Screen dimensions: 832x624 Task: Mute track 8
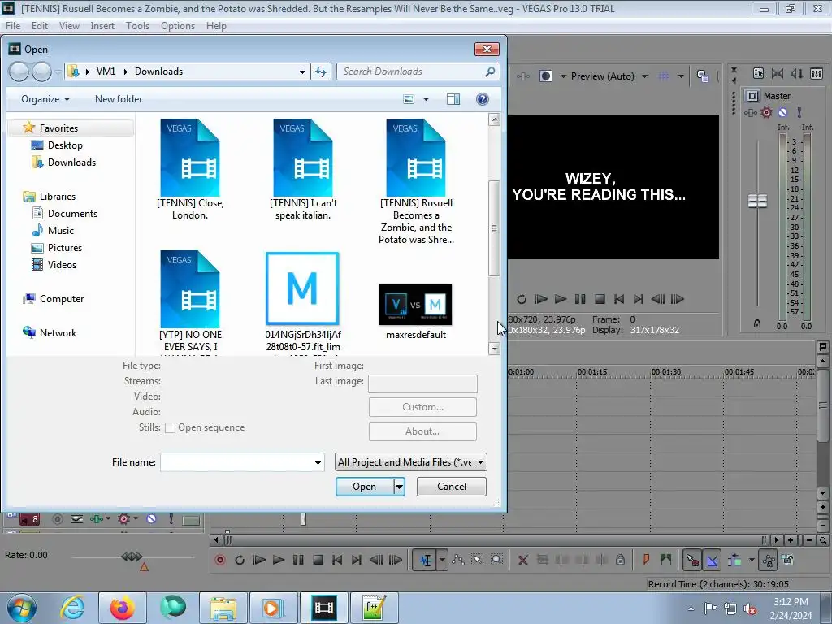(152, 518)
